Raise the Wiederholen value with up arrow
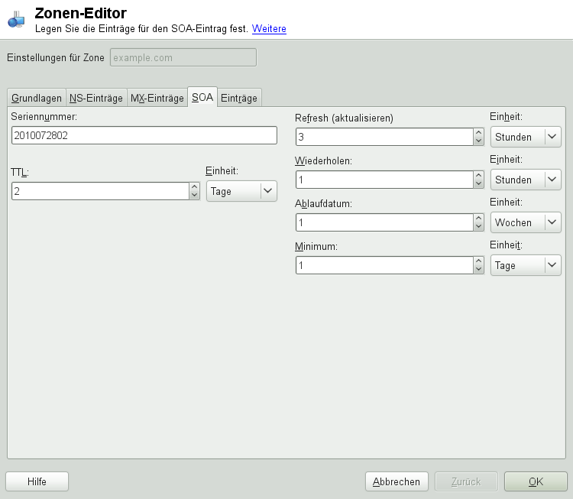Screen dimensions: 573x499 (x=479, y=175)
